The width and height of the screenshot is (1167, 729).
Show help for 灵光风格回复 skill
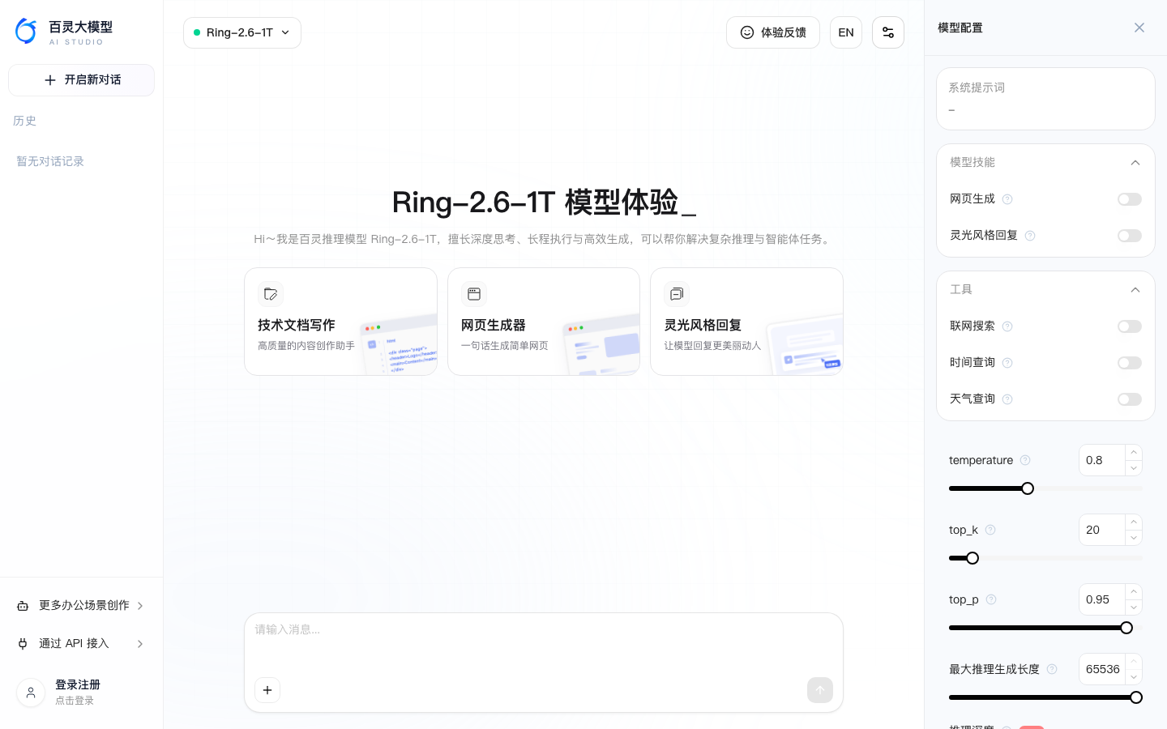[1030, 236]
